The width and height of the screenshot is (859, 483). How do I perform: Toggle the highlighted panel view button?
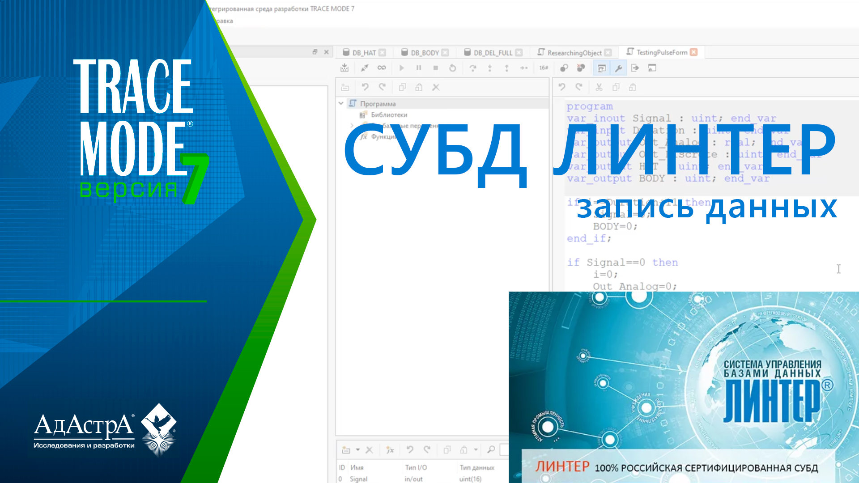coord(601,68)
